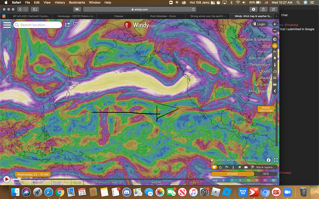Click Mon 28 on the forecast timeline
This screenshot has width=319, height=199.
coord(117,182)
